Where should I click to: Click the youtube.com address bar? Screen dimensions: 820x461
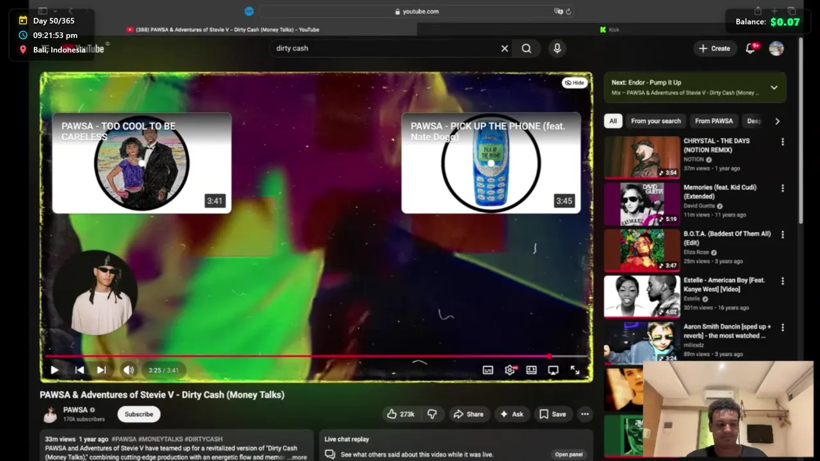point(416,11)
